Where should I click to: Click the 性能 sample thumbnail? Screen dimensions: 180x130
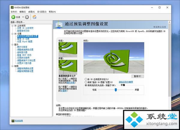[x=68, y=50]
